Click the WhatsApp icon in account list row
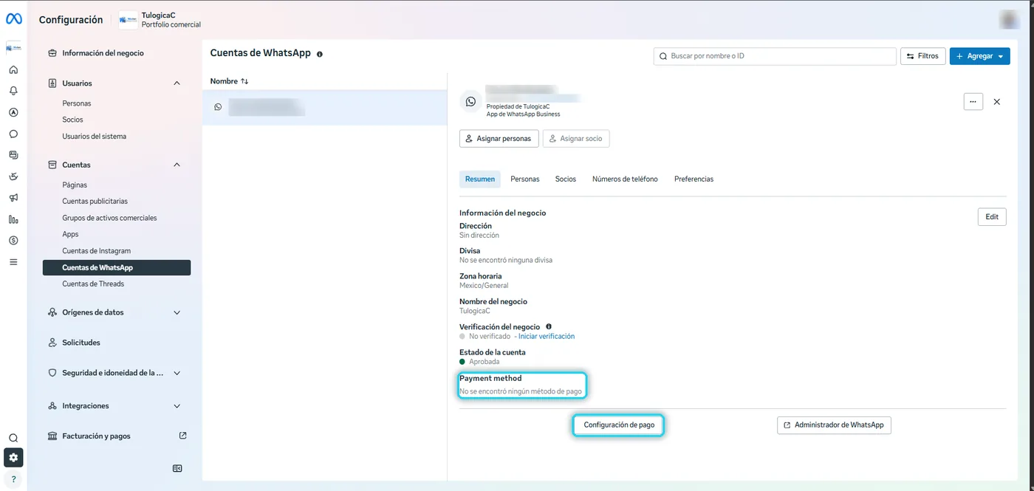This screenshot has height=491, width=1034. tap(218, 107)
